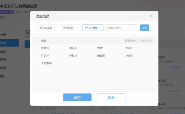Image resolution: width=185 pixels, height=114 pixels.
Task: Check the box for 李育仁
Action: click(x=122, y=48)
